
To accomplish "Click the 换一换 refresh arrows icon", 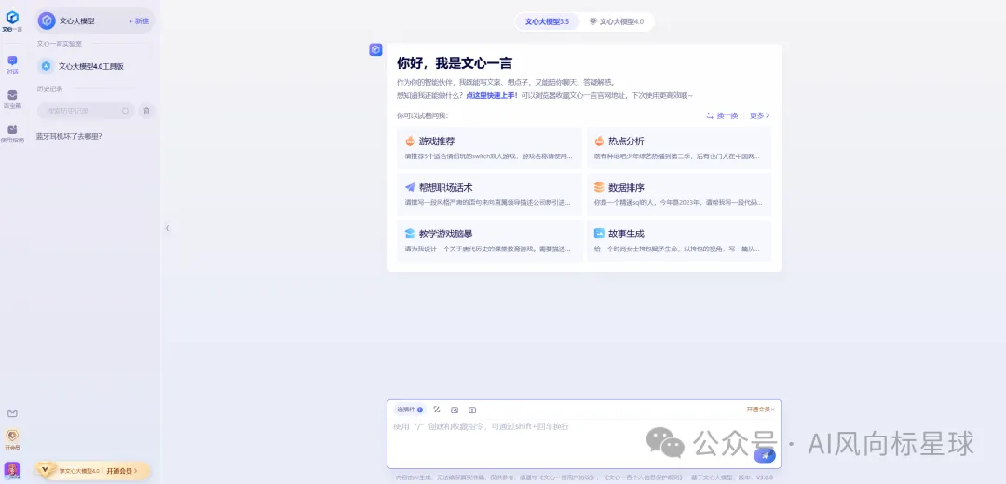I will pos(710,116).
